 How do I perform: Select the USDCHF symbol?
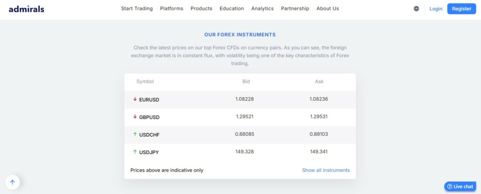point(149,135)
